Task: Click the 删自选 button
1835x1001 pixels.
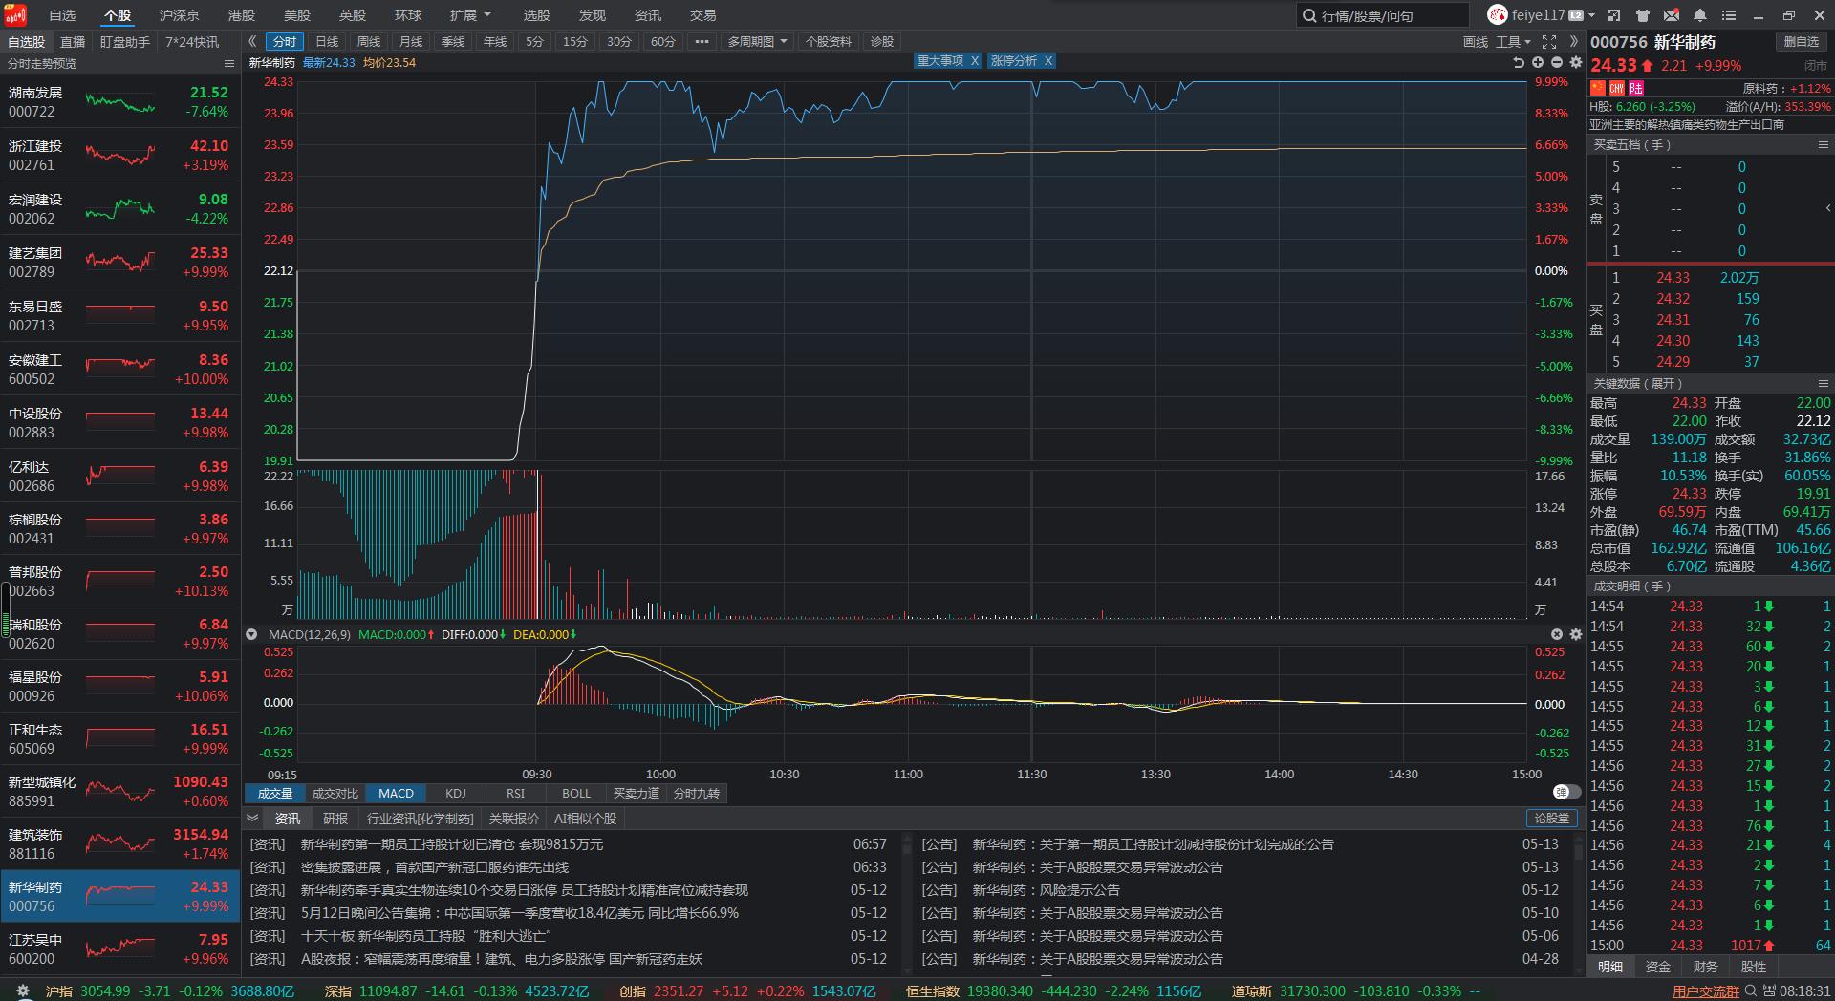Action: click(x=1802, y=42)
